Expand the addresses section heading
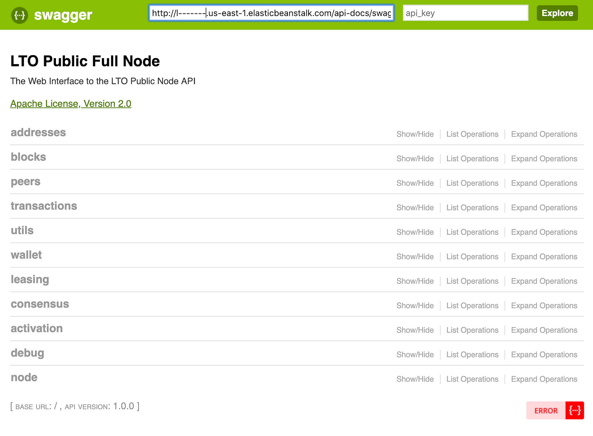 pos(38,133)
